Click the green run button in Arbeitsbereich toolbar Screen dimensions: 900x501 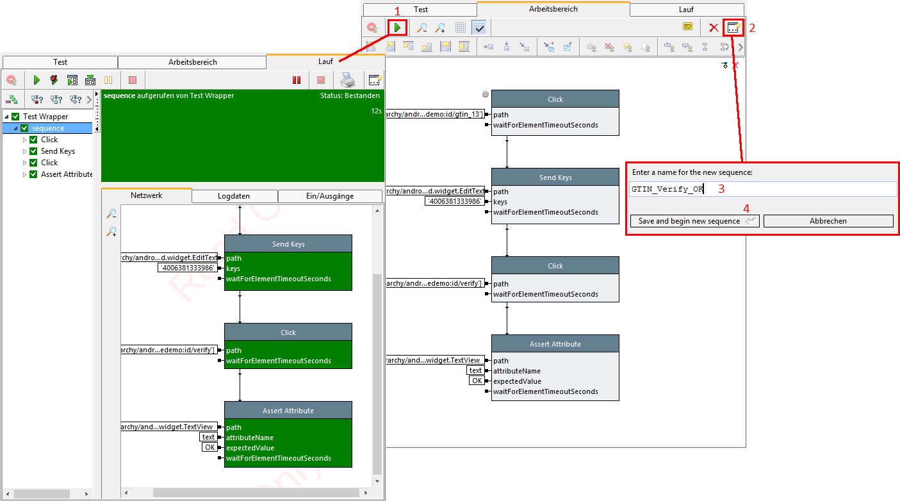pos(397,28)
